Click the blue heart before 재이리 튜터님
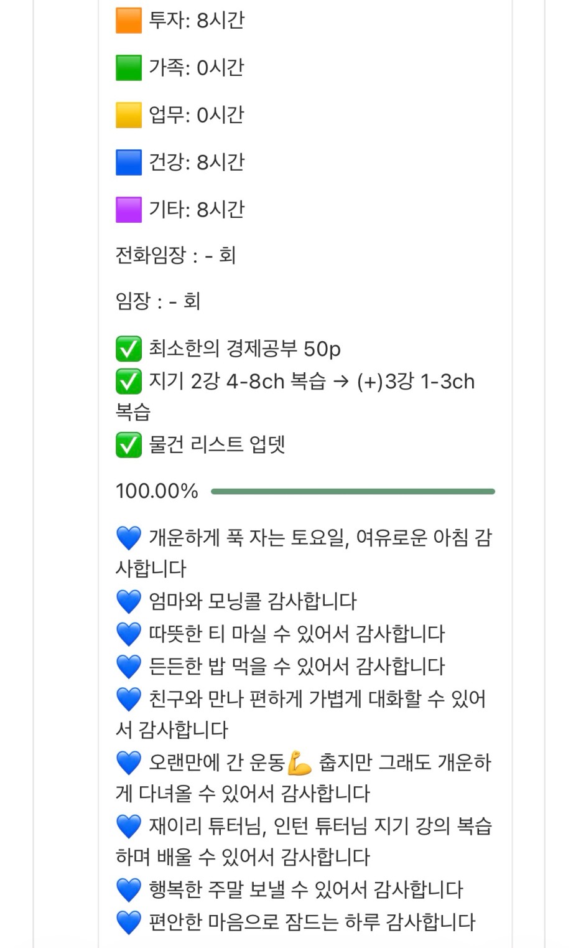Screen dimensions: 581x948 click(129, 827)
